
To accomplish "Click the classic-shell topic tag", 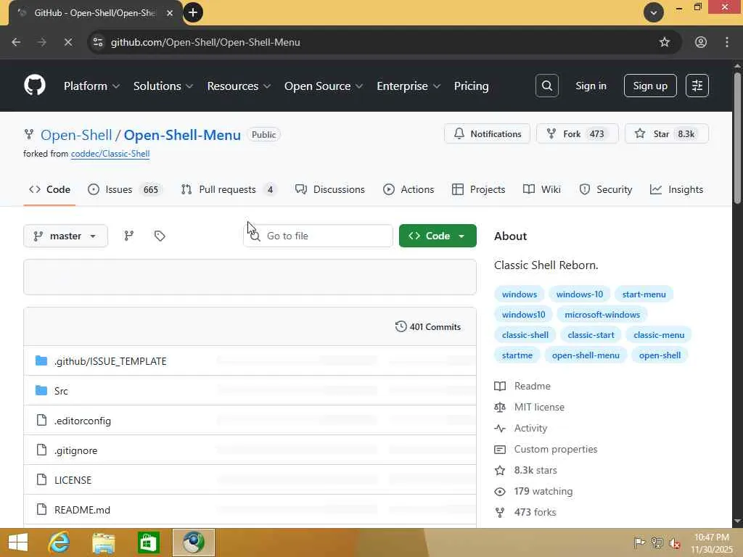I will (x=525, y=335).
